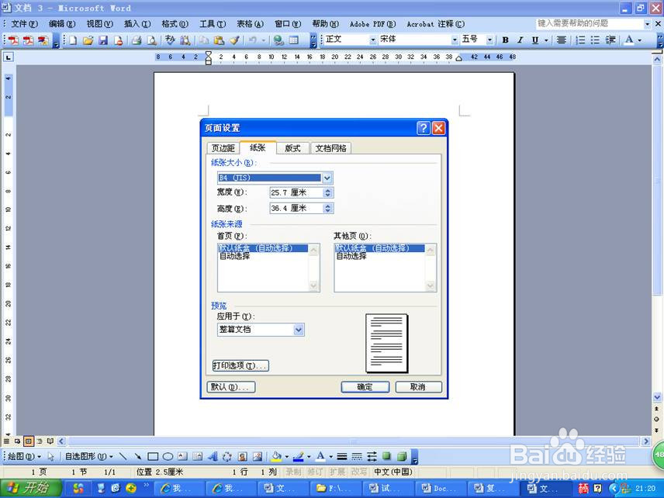The height and width of the screenshot is (498, 664).
Task: Click the Underline U toolbar icon
Action: [535, 40]
